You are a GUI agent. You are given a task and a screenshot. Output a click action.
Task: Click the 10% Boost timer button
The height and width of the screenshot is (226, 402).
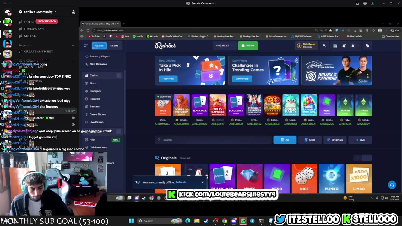coord(306,46)
